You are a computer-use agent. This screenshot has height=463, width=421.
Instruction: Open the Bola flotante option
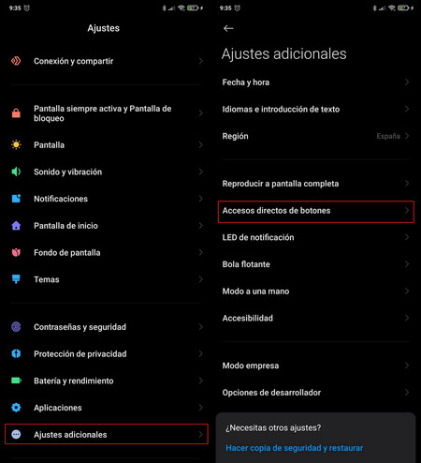(x=315, y=264)
